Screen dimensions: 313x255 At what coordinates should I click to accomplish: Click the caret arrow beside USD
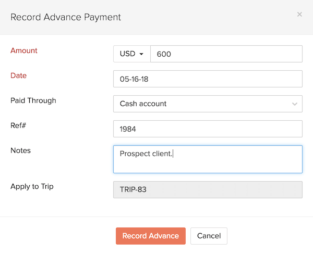pyautogui.click(x=141, y=54)
